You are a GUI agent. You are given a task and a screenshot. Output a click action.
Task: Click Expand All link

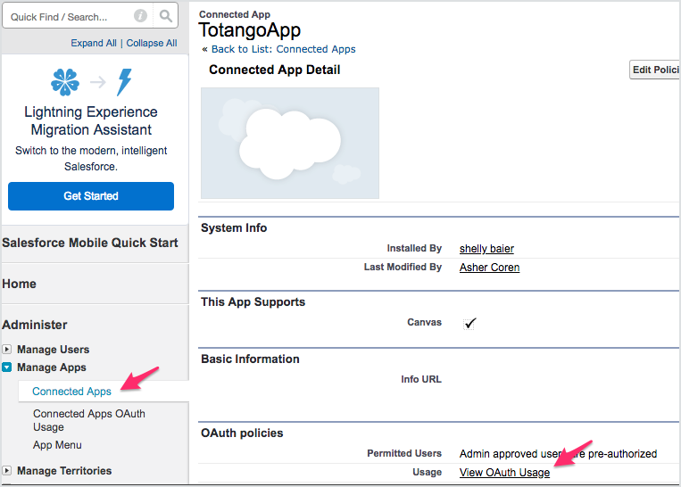94,43
